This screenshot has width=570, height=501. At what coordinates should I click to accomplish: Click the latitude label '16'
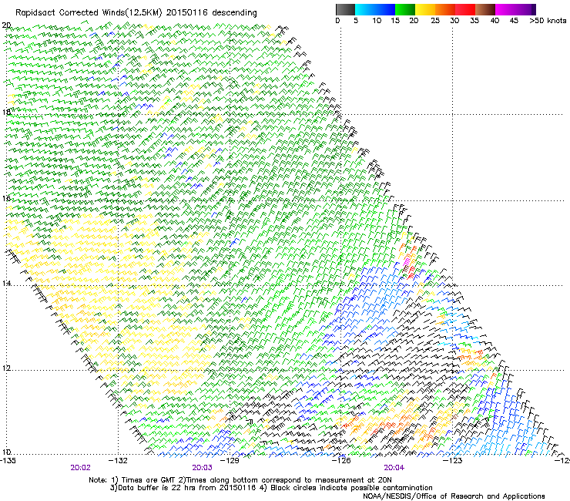(x=6, y=198)
